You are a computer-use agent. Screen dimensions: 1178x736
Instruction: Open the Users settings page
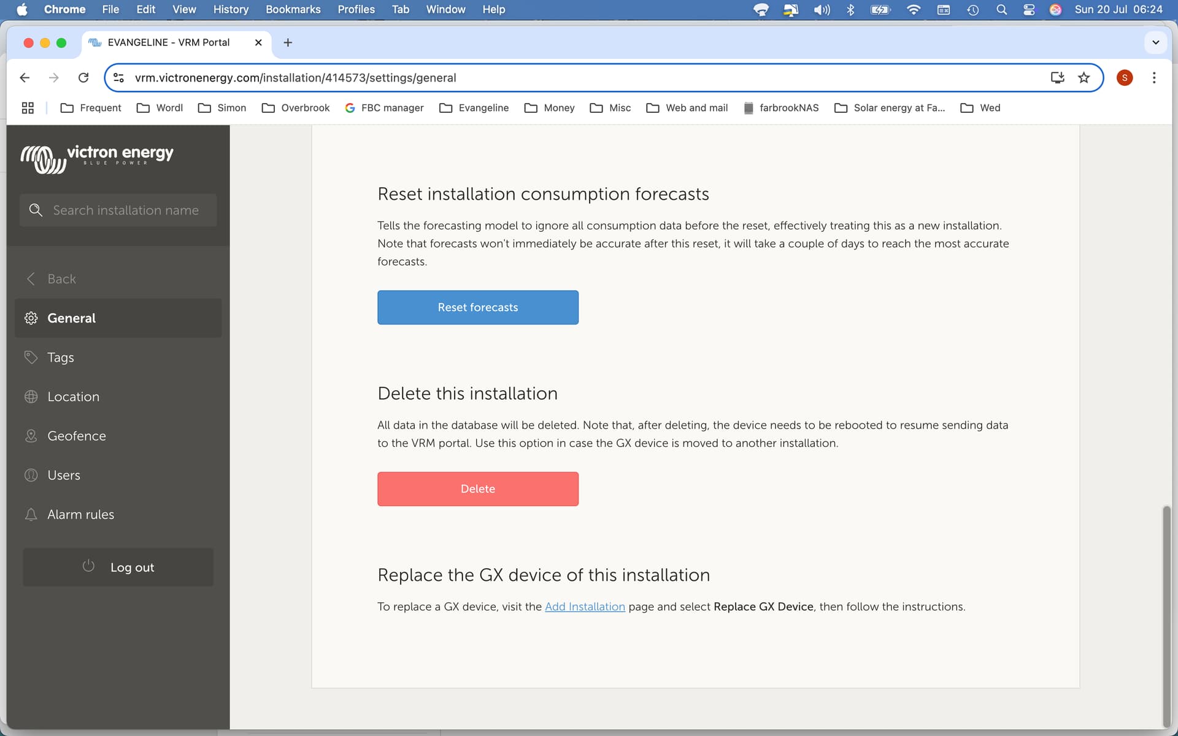coord(63,475)
